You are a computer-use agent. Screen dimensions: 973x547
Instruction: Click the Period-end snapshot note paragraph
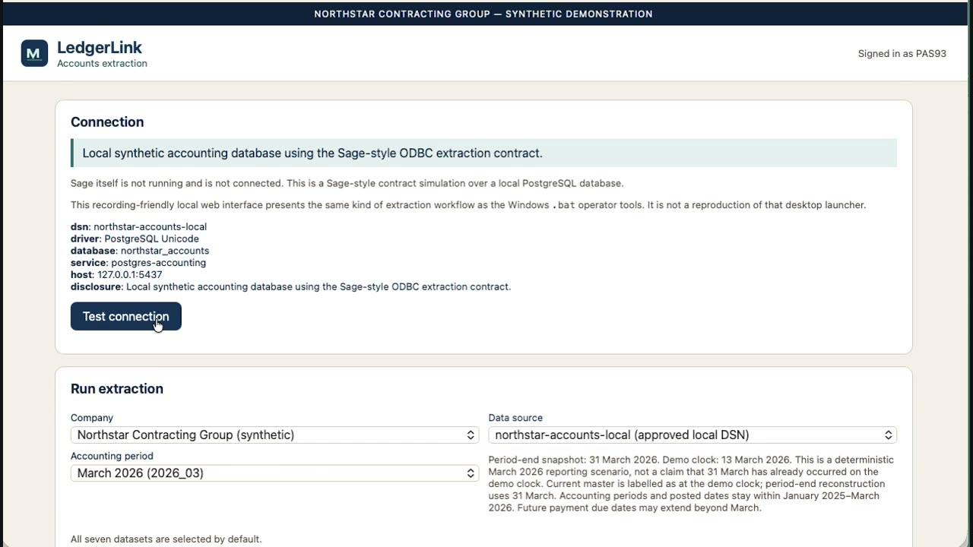(693, 484)
